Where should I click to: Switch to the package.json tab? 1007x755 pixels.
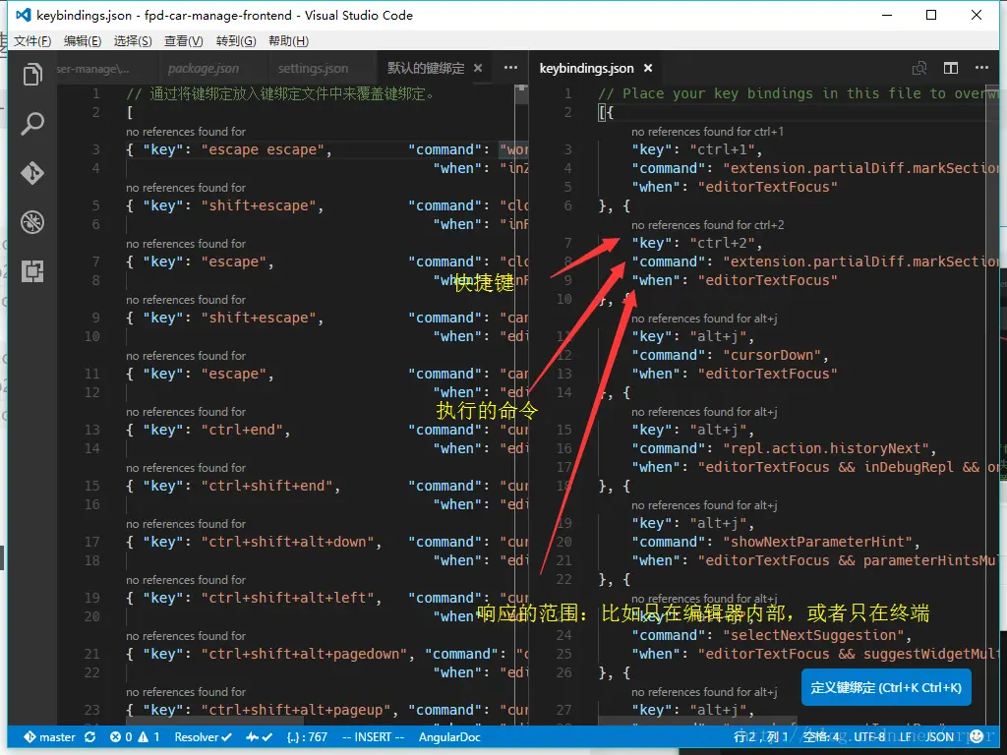pos(203,68)
